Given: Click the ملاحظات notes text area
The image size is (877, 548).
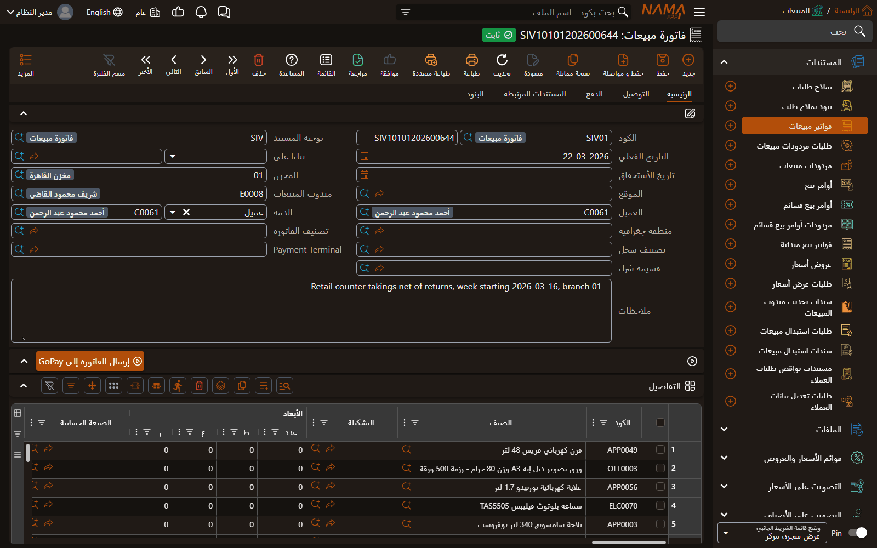Looking at the screenshot, I should (311, 311).
